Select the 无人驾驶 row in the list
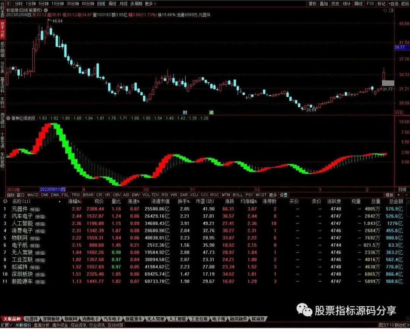Screen dimensions: 410x329 [x=204, y=252]
